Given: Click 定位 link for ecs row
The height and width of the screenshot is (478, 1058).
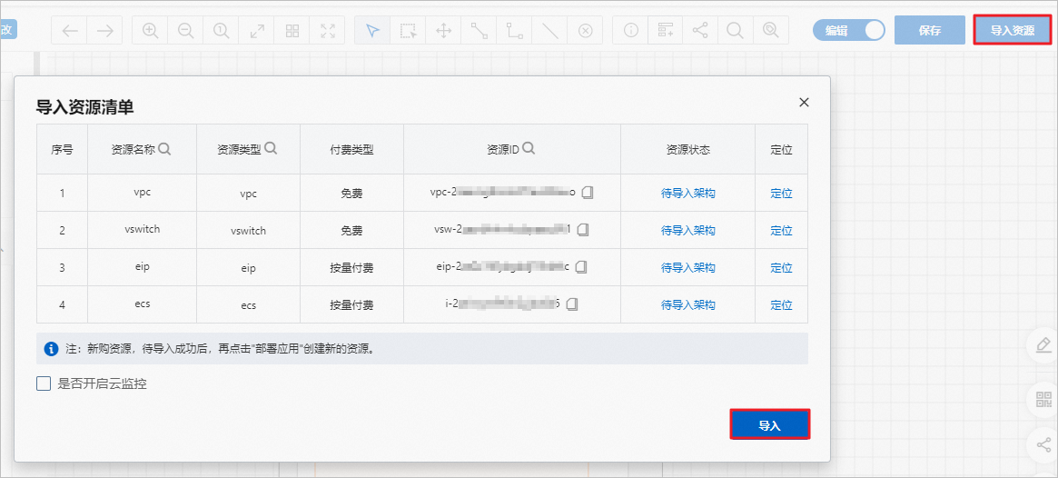Looking at the screenshot, I should tap(781, 304).
